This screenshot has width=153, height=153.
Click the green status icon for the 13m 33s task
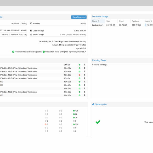80,82
